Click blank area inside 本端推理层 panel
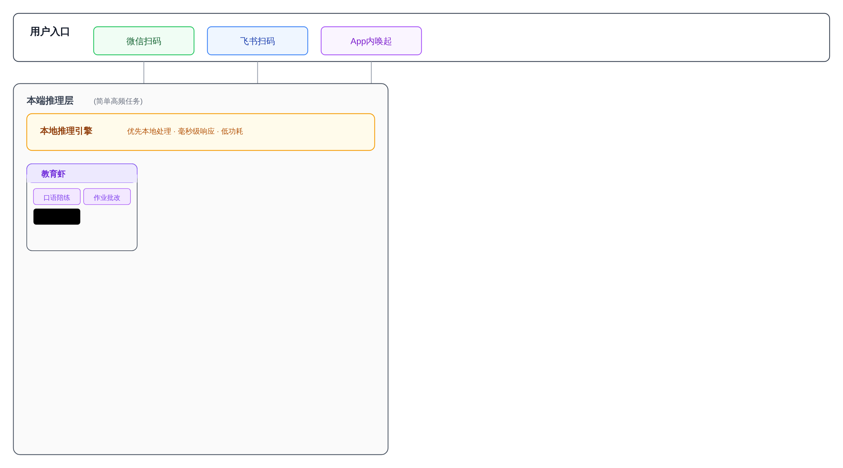843x468 pixels. [x=234, y=318]
